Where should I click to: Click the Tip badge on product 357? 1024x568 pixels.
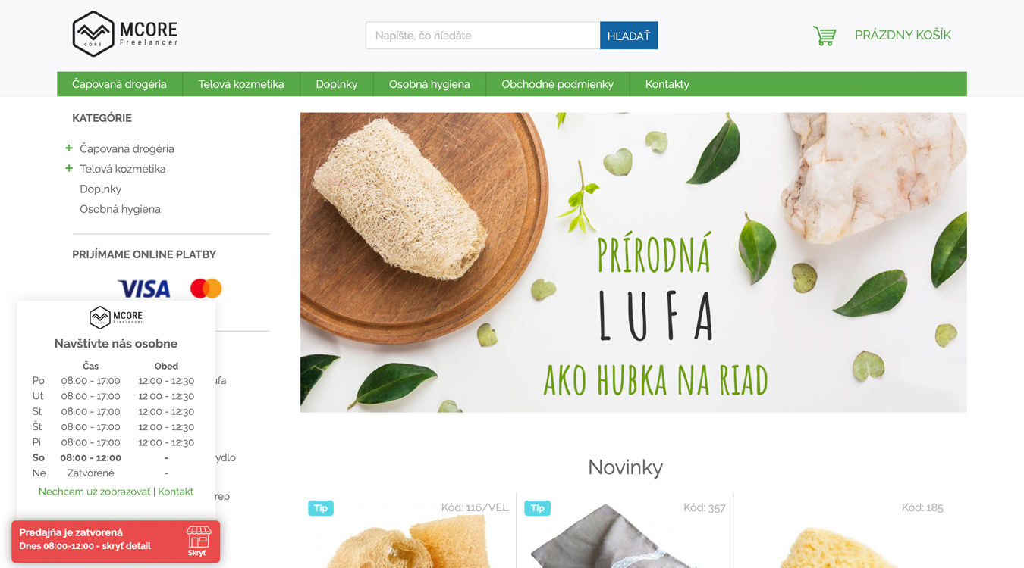pos(538,508)
